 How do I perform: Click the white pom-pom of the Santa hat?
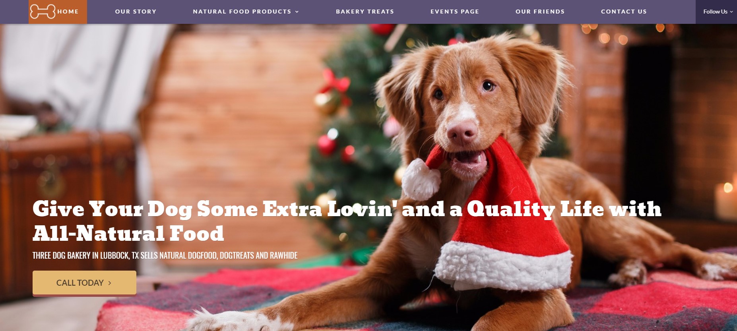click(421, 179)
